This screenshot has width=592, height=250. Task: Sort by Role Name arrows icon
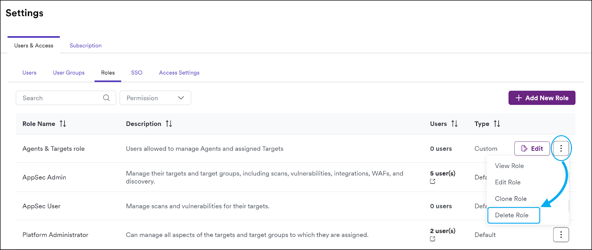click(63, 124)
